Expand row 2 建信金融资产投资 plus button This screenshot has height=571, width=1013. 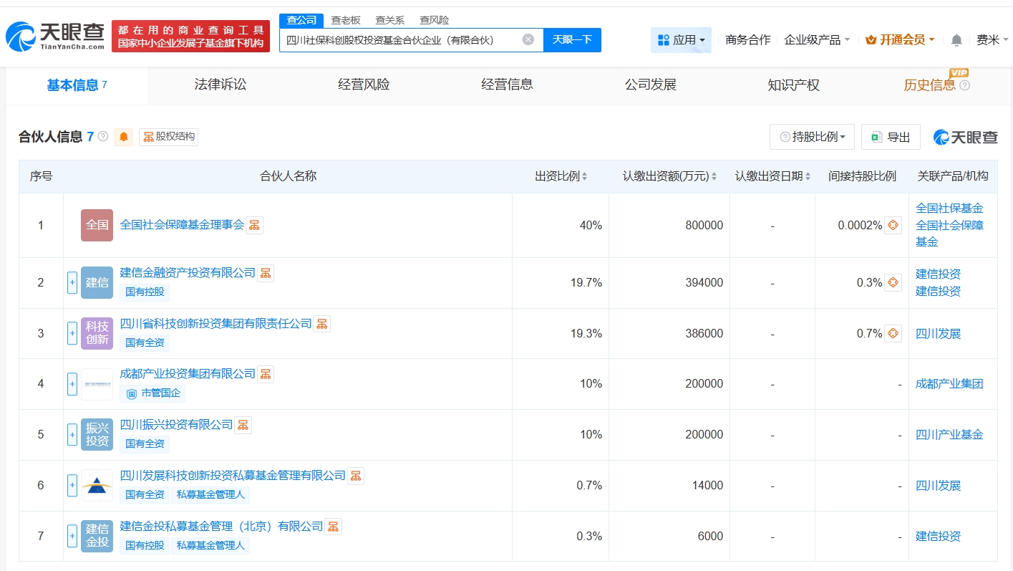72,282
